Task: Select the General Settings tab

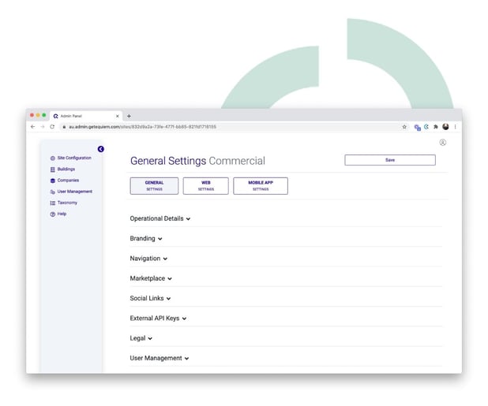Action: click(x=154, y=185)
